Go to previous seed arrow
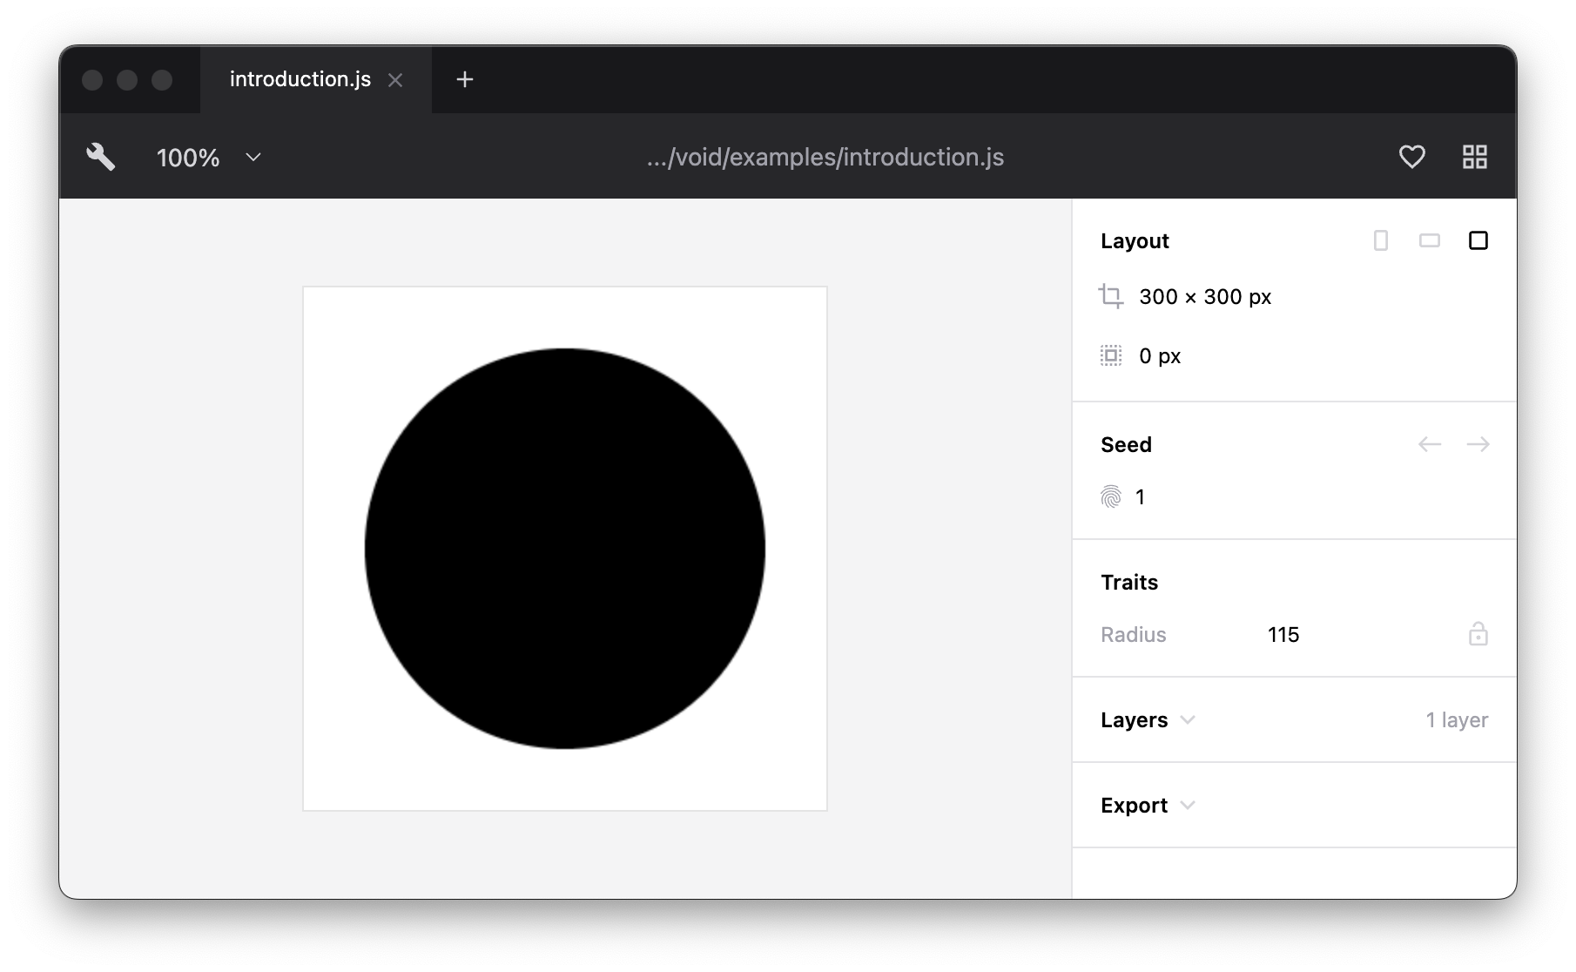 tap(1429, 444)
